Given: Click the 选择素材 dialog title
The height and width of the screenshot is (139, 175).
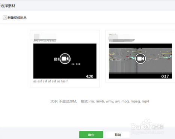Looking at the screenshot, I should 8,6.
